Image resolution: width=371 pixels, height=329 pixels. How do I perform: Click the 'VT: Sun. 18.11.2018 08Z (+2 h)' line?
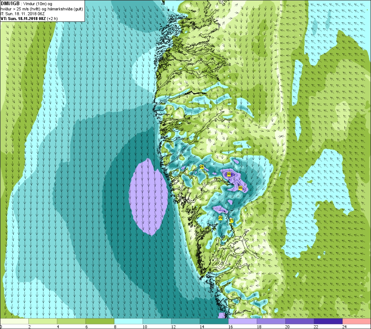(x=29, y=19)
